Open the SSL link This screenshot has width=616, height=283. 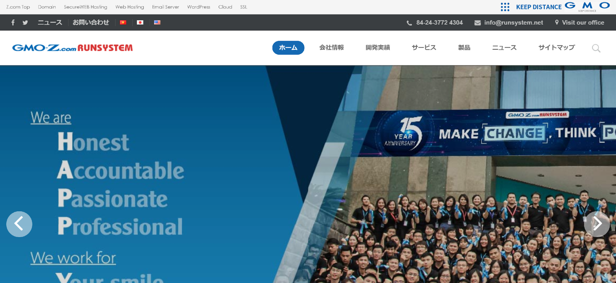(x=244, y=7)
